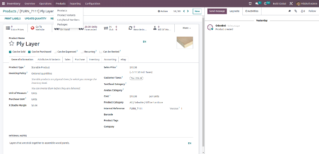Open followers person icon
319x154 pixels.
coord(303,11)
